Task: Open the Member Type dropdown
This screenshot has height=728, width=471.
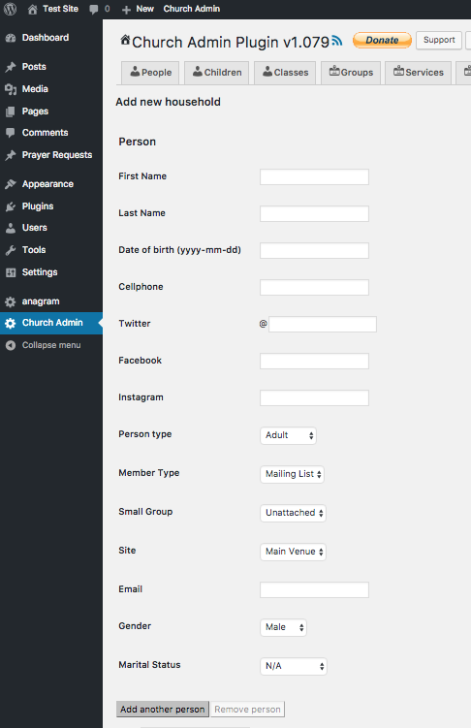Action: pos(292,474)
